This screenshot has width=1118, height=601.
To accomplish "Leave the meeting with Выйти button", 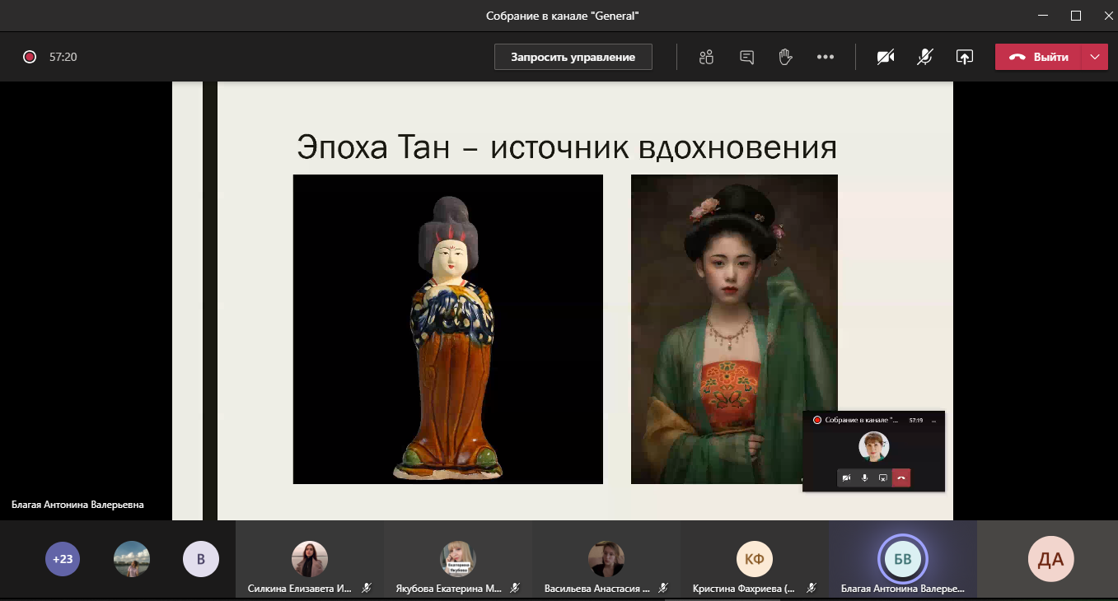I will (x=1040, y=57).
